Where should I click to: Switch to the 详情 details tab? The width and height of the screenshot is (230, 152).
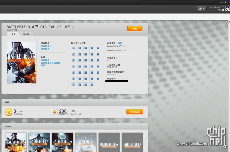13,34
